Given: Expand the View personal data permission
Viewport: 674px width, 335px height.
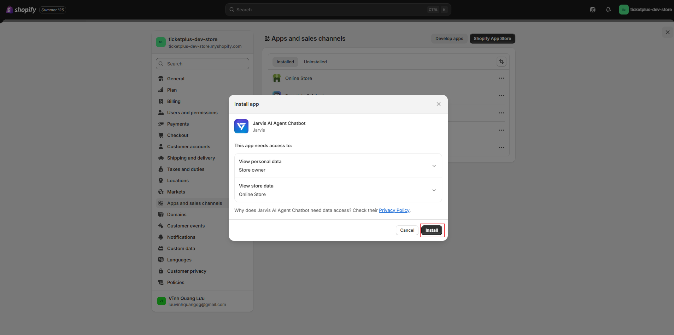Looking at the screenshot, I should click(338, 166).
